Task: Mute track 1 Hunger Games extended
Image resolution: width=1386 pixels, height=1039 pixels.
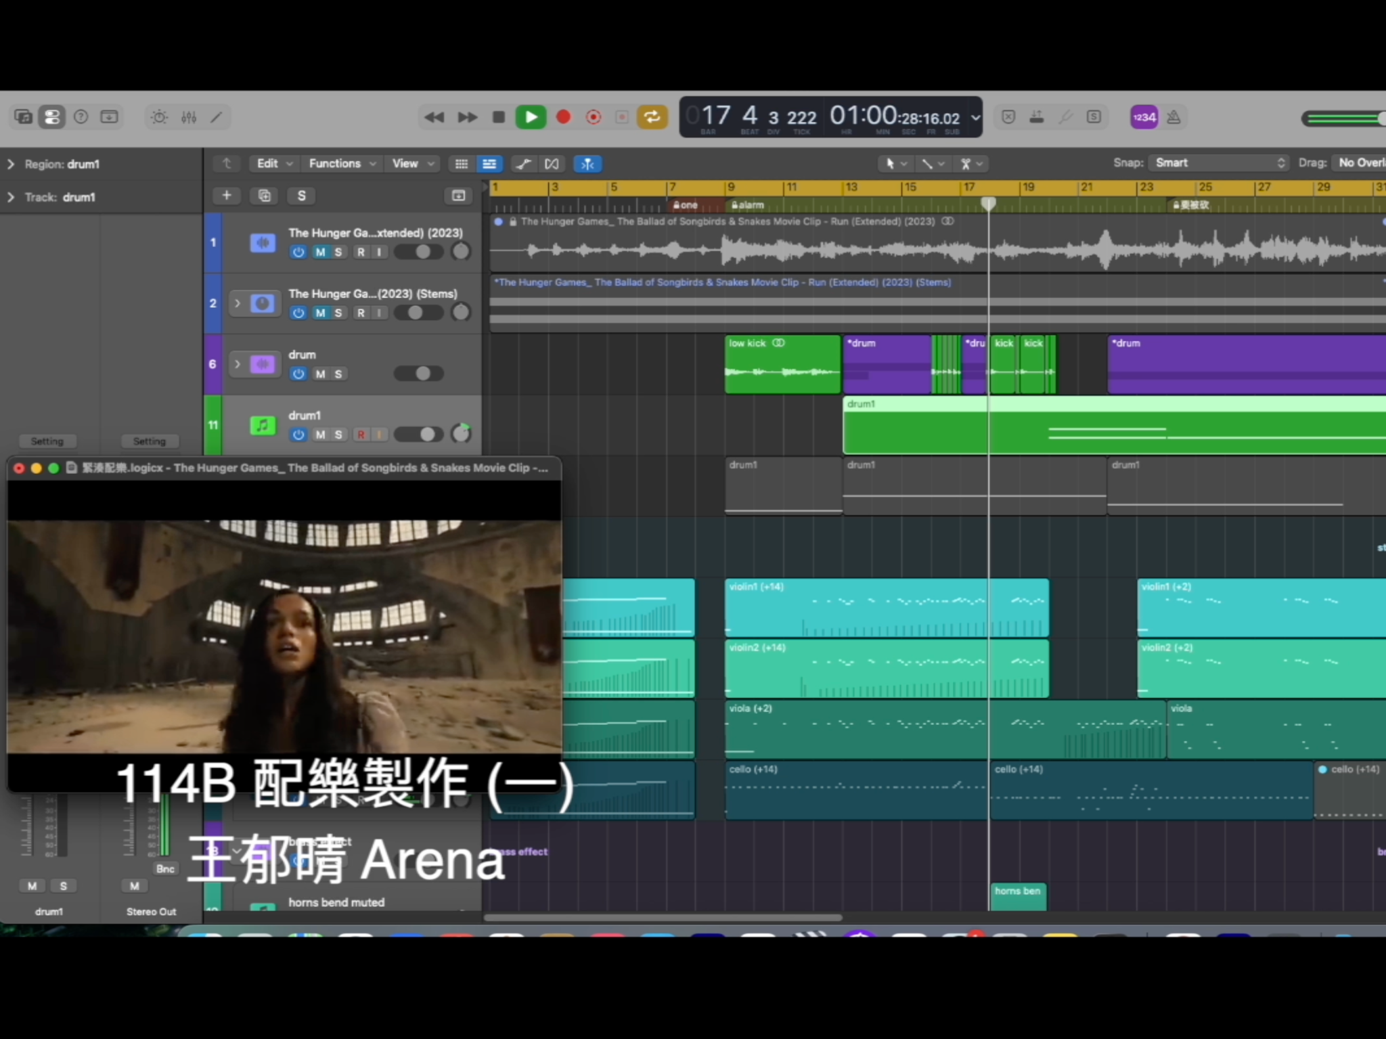Action: tap(320, 252)
